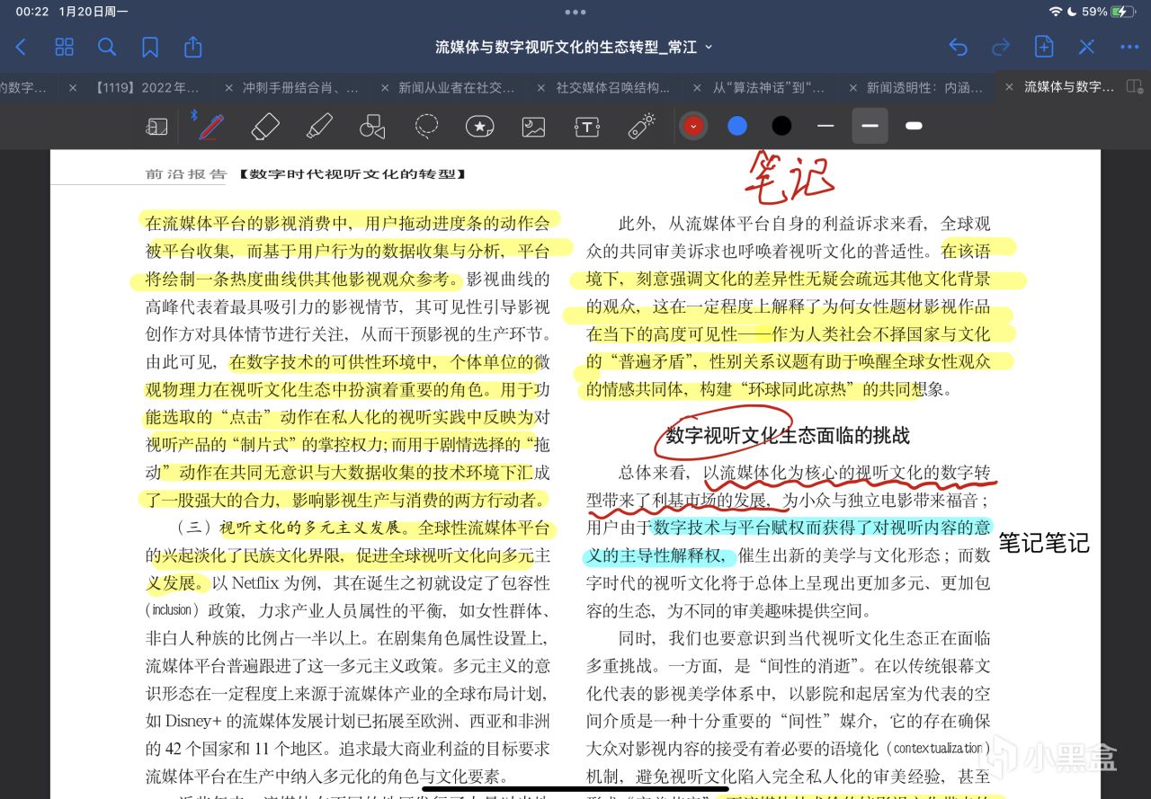Select the Text box tool
This screenshot has height=799, width=1151.
click(587, 127)
